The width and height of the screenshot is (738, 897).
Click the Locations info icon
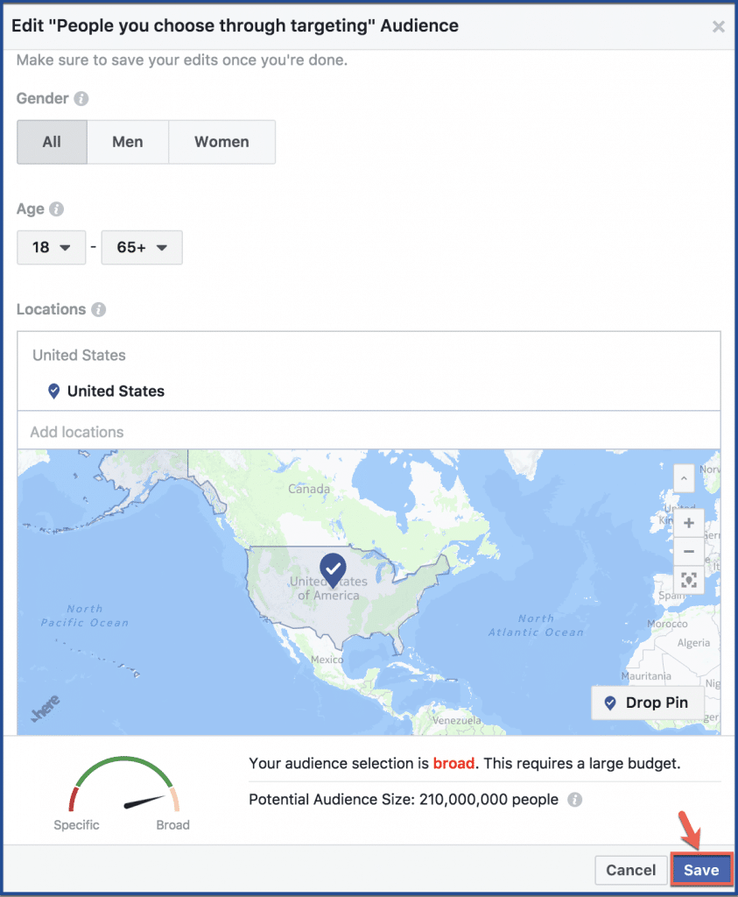click(x=98, y=309)
